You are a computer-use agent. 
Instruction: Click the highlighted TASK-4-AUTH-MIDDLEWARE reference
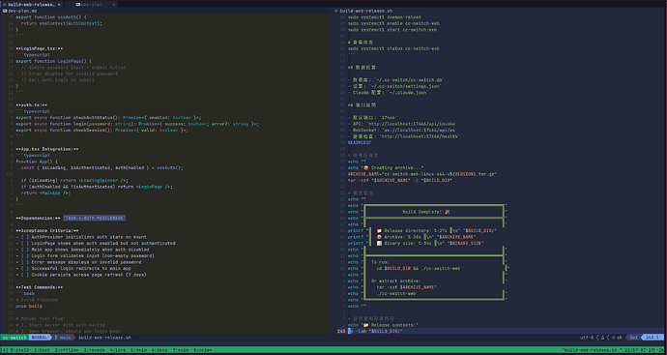pos(95,218)
